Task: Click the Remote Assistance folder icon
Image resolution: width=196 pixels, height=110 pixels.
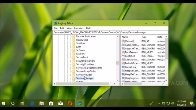Action: pyautogui.click(x=74, y=36)
